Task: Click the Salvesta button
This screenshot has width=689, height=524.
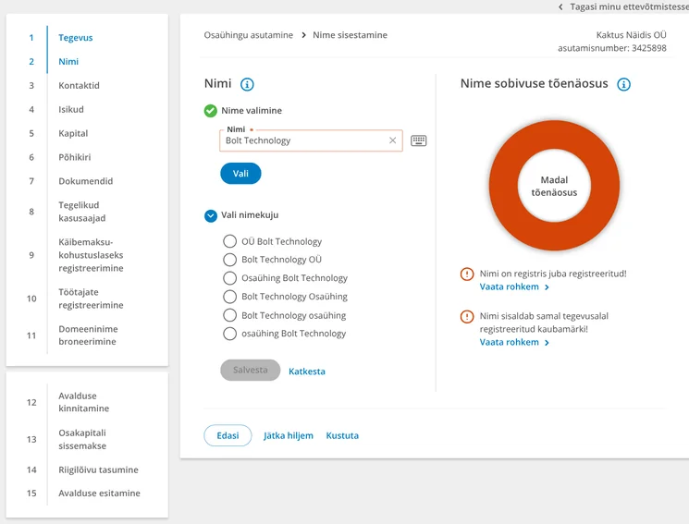Action: pyautogui.click(x=250, y=371)
